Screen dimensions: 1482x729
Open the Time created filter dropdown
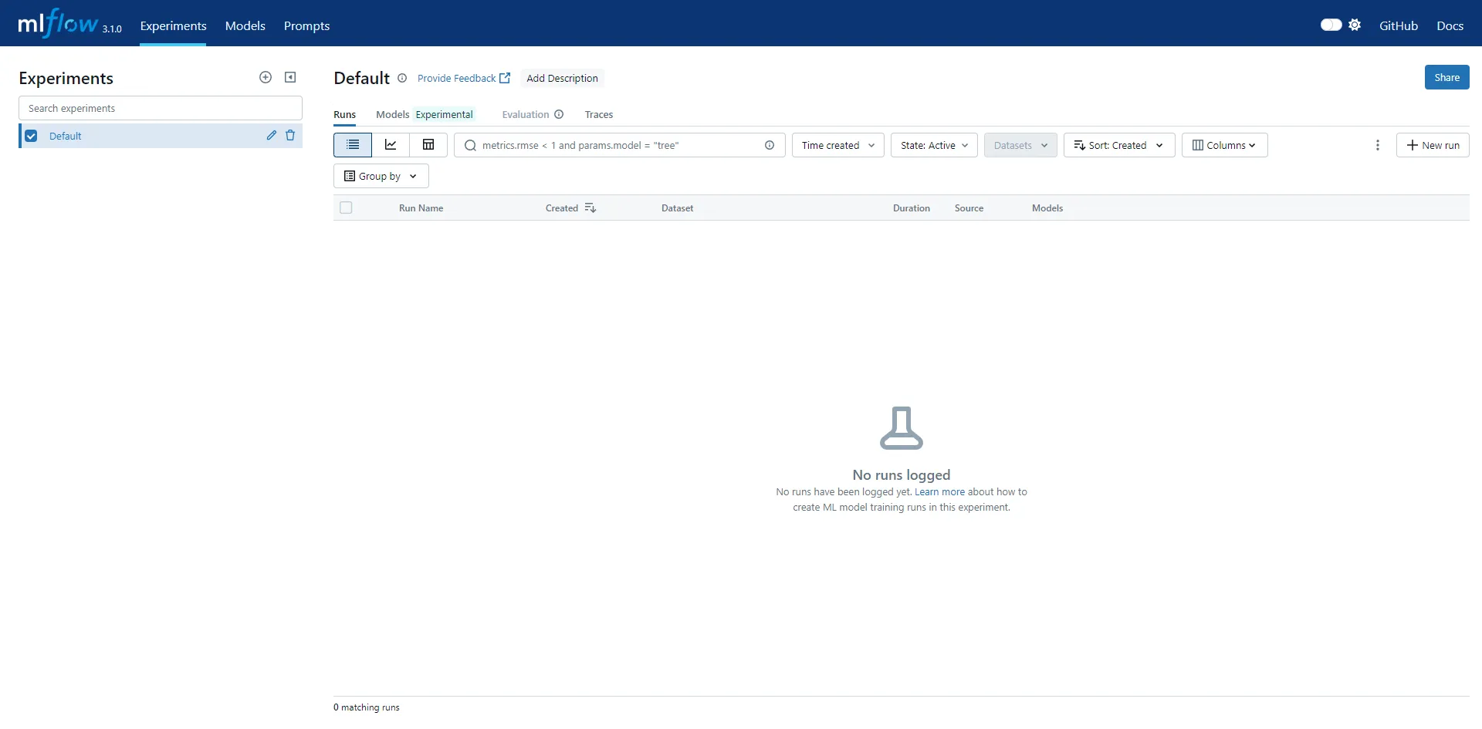tap(837, 144)
